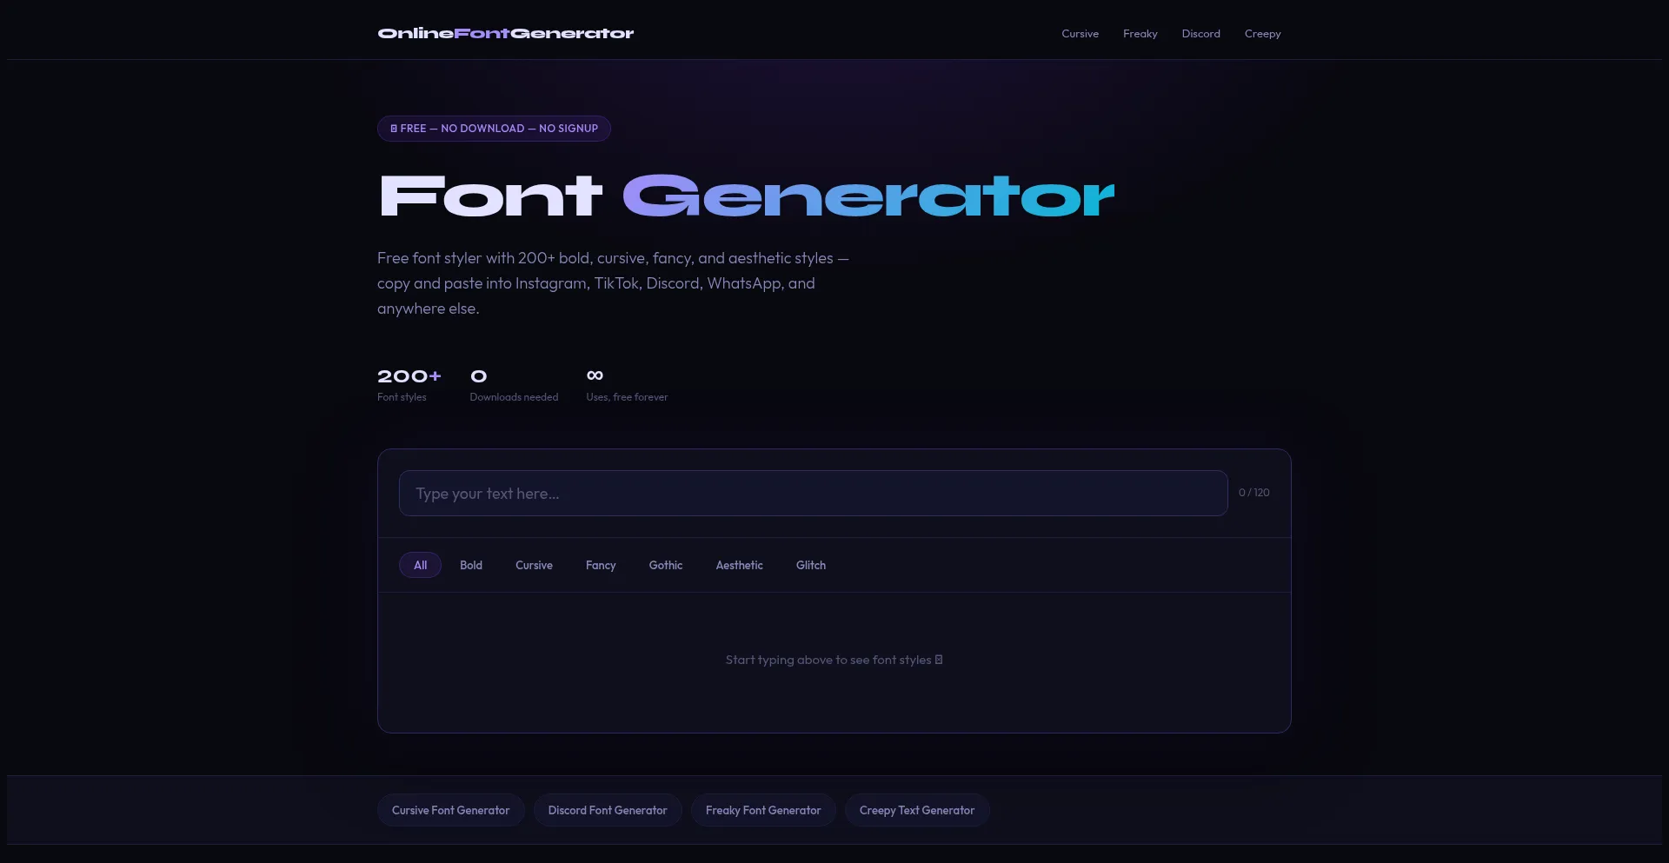This screenshot has height=863, width=1669.
Task: Open the Discord nav link in header
Action: pos(1200,34)
